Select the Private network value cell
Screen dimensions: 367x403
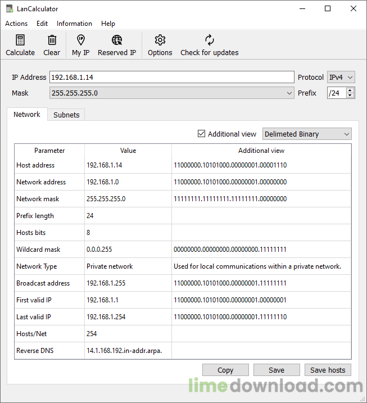[128, 266]
